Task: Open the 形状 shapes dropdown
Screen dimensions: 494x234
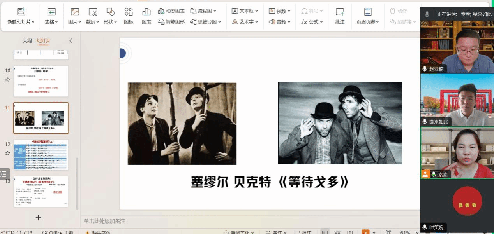Action: point(110,22)
